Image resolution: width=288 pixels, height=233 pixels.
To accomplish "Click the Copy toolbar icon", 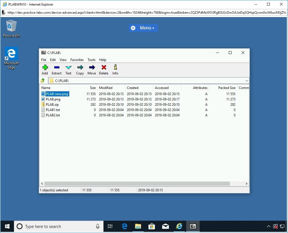I will pyautogui.click(x=80, y=69).
